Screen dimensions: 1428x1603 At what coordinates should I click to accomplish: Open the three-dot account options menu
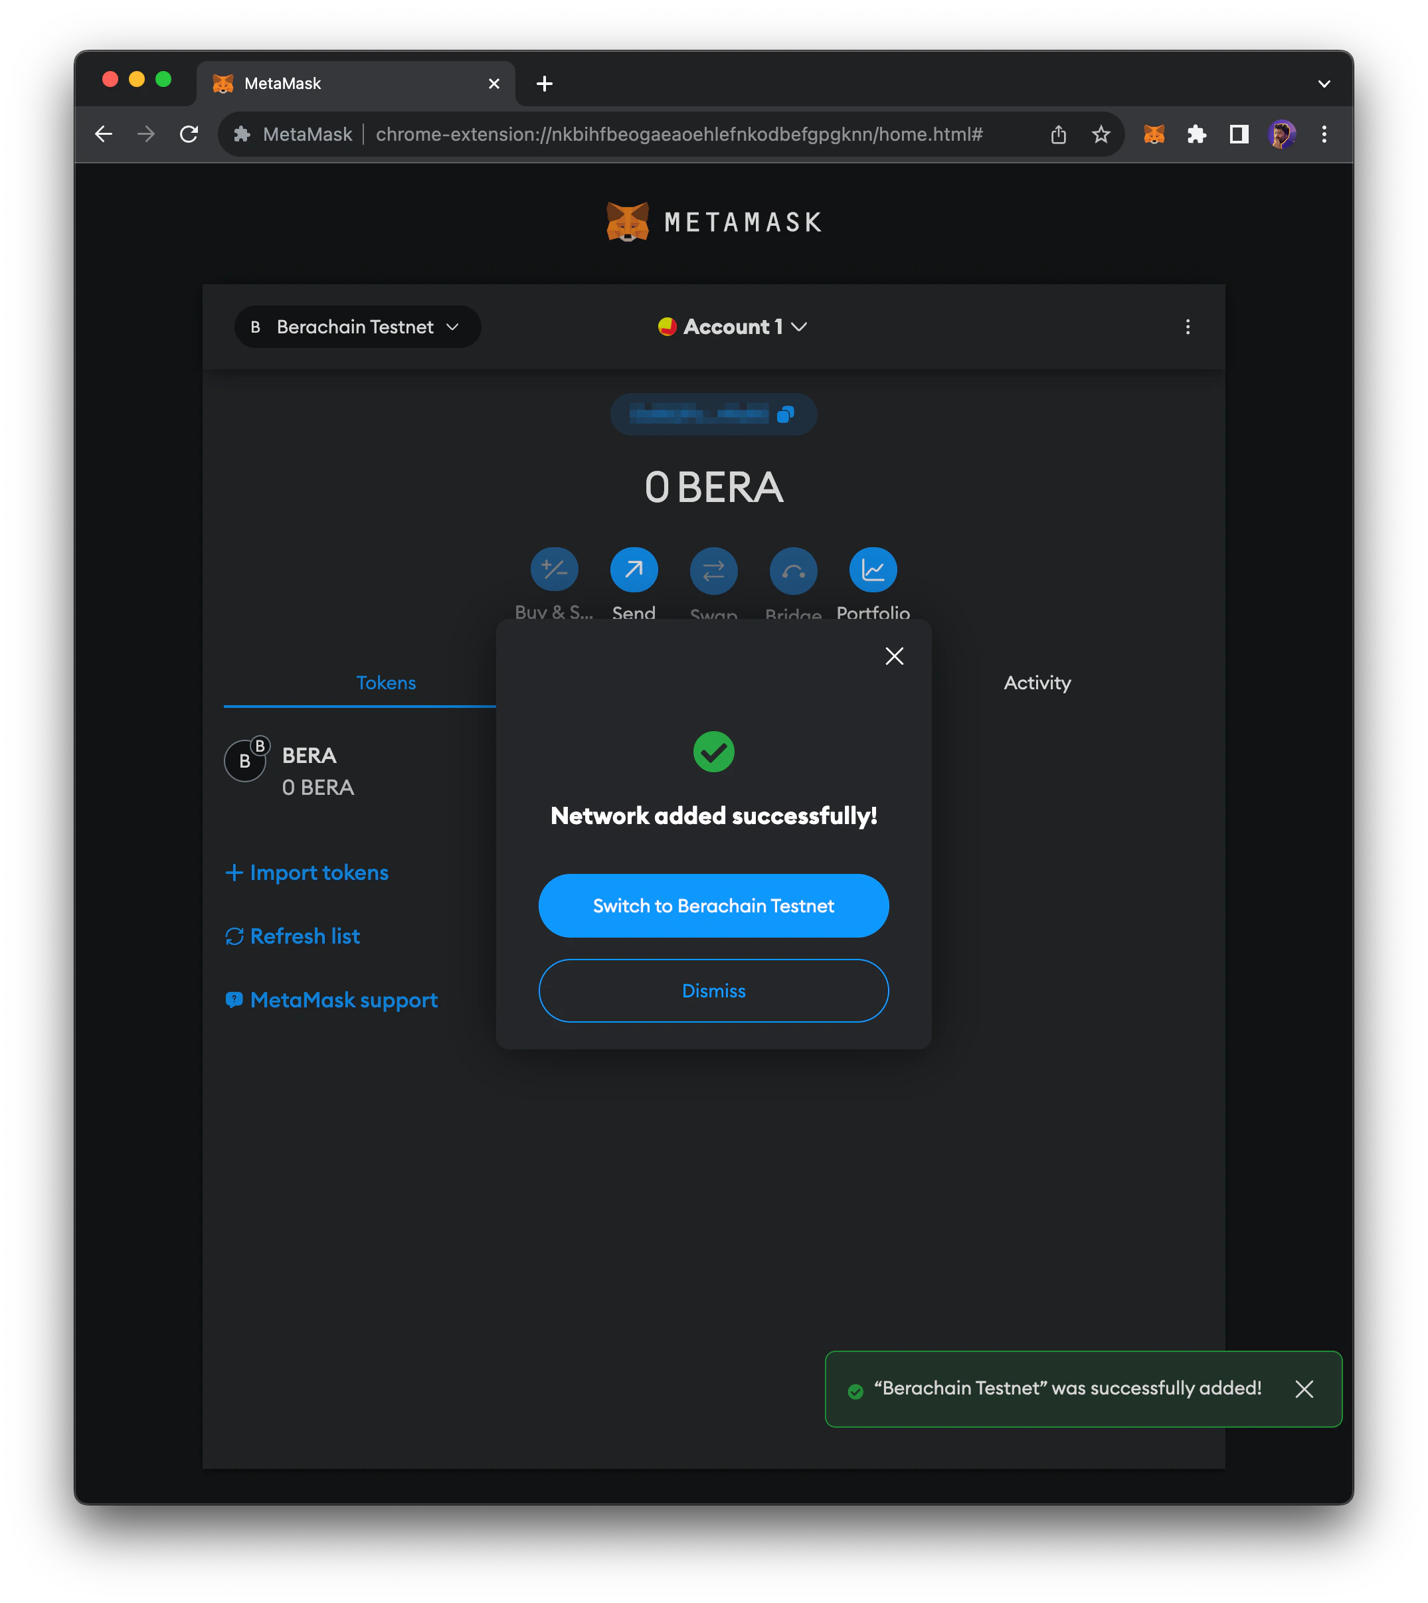coord(1189,327)
